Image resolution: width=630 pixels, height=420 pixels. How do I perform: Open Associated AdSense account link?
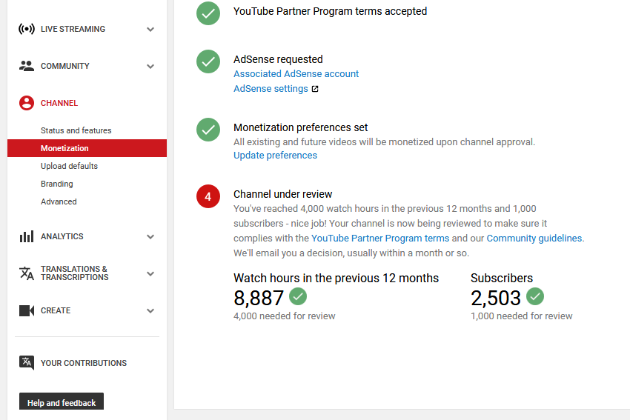(x=296, y=74)
